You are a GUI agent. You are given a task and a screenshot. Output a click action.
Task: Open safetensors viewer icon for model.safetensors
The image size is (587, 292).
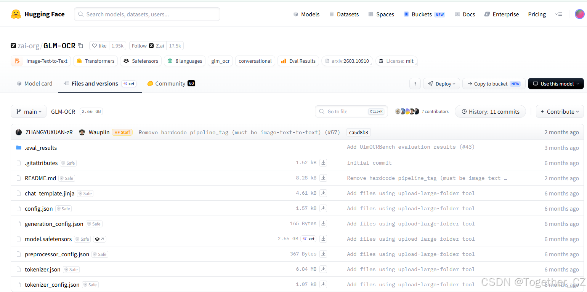(99, 239)
